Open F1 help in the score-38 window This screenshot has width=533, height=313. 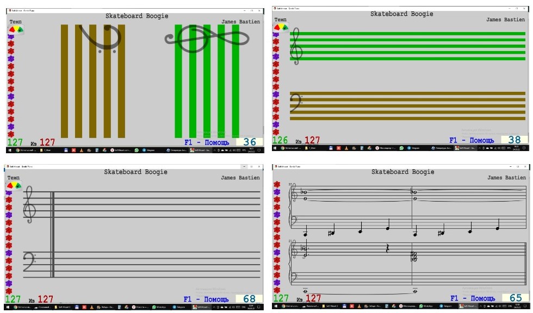(472, 140)
